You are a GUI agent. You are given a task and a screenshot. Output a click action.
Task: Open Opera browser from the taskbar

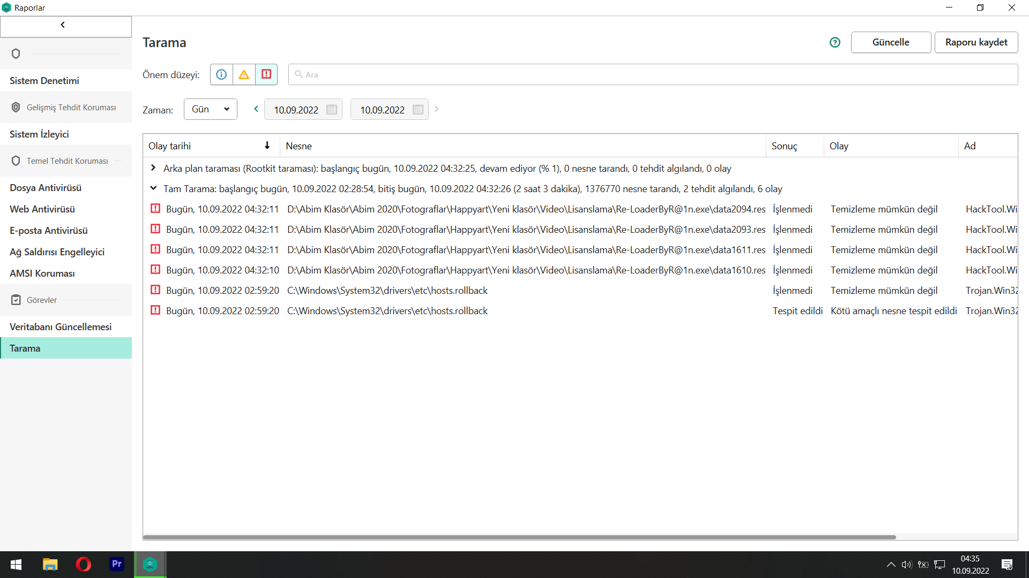(83, 564)
